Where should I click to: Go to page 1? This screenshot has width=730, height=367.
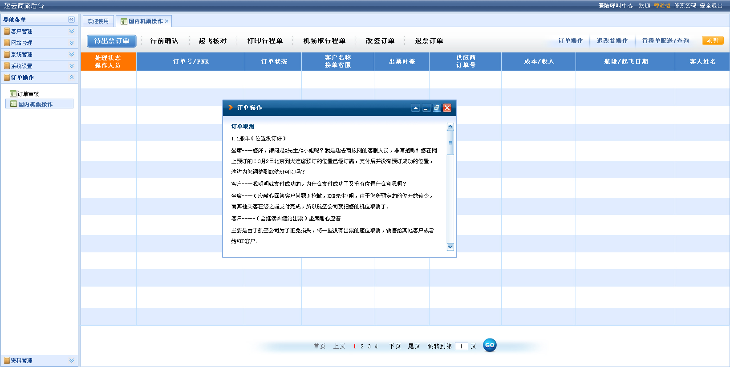coord(354,347)
